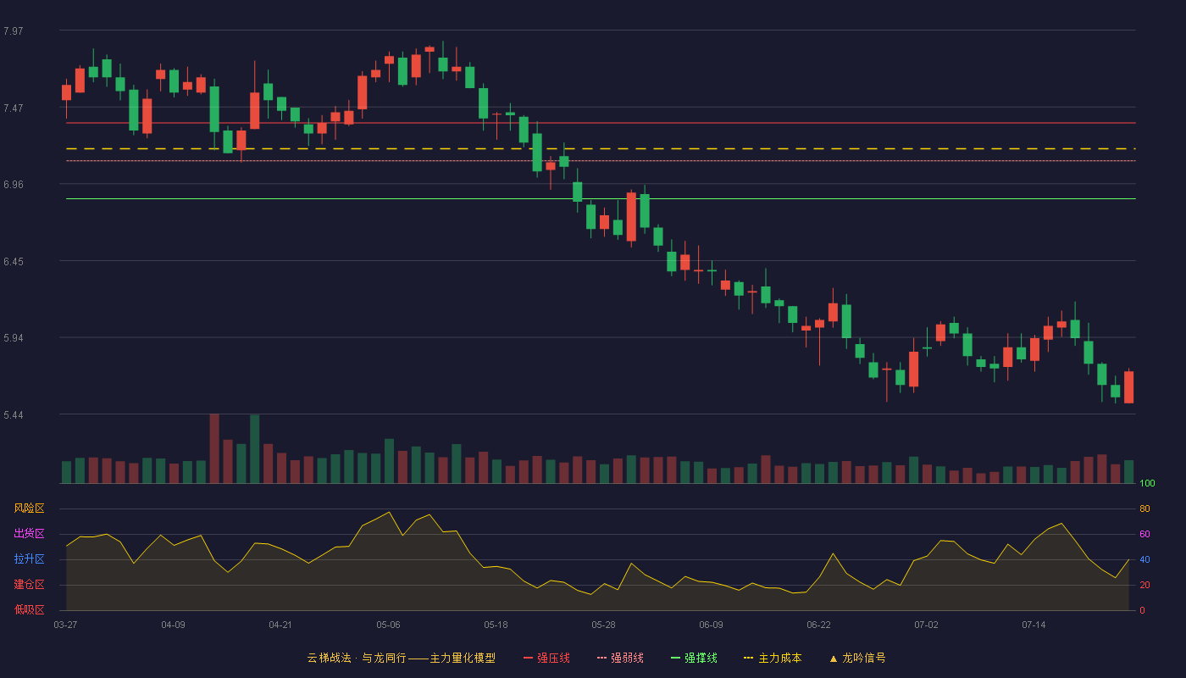Click the yellow dashed cost line on the price chart
The width and height of the screenshot is (1186, 678).
coord(601,149)
